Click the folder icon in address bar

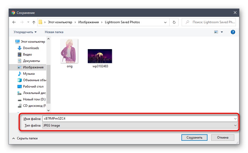pyautogui.click(x=41, y=22)
